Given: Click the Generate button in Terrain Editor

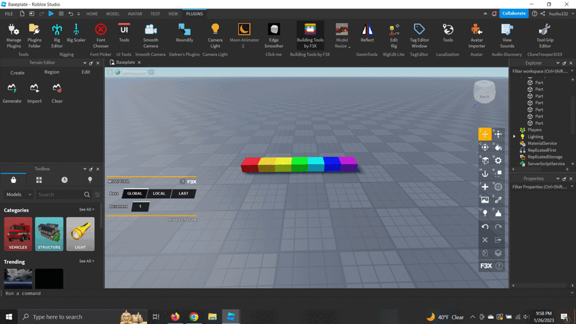Looking at the screenshot, I should 12,93.
